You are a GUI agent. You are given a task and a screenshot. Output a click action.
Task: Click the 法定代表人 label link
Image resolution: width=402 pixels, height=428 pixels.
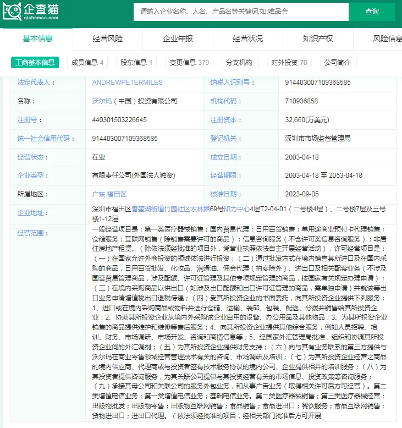point(34,83)
